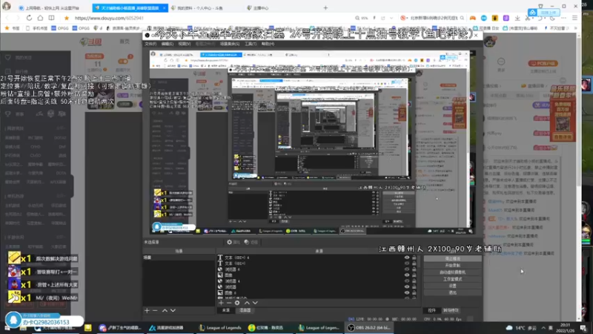Screen dimensions: 593x334
Task: Open OBS 工具(T) menu
Action: click(251, 44)
